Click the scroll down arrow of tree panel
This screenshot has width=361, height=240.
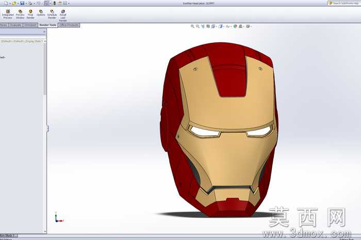click(45, 231)
